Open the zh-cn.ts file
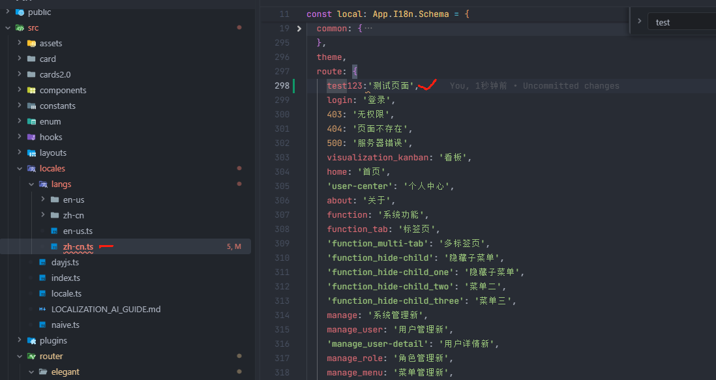Image resolution: width=716 pixels, height=380 pixels. (78, 247)
